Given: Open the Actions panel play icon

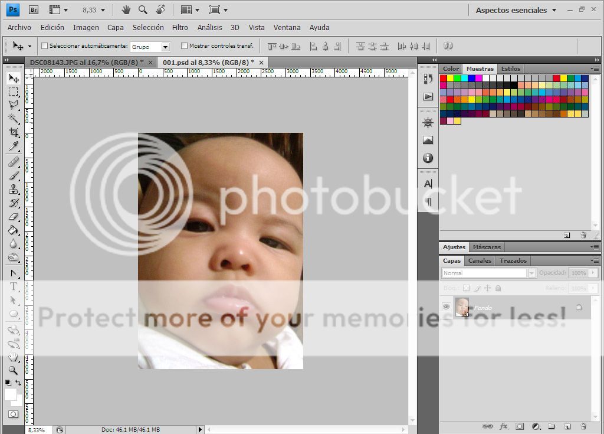Looking at the screenshot, I should [x=428, y=96].
